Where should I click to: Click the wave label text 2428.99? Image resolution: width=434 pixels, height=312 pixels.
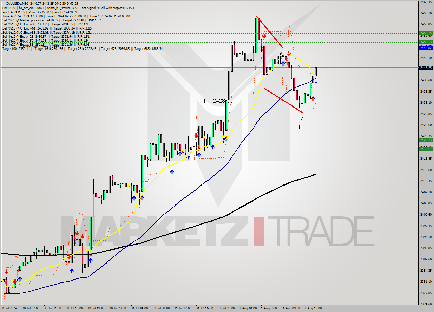pos(223,101)
